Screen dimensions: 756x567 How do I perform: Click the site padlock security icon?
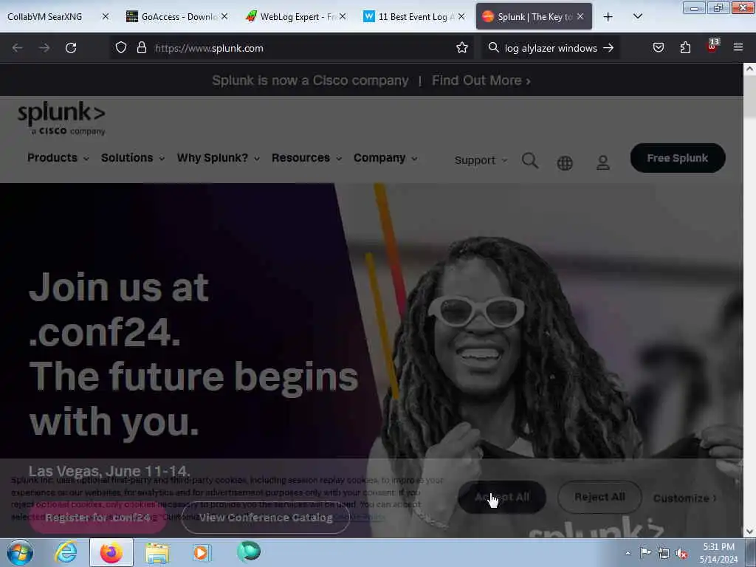tap(141, 48)
